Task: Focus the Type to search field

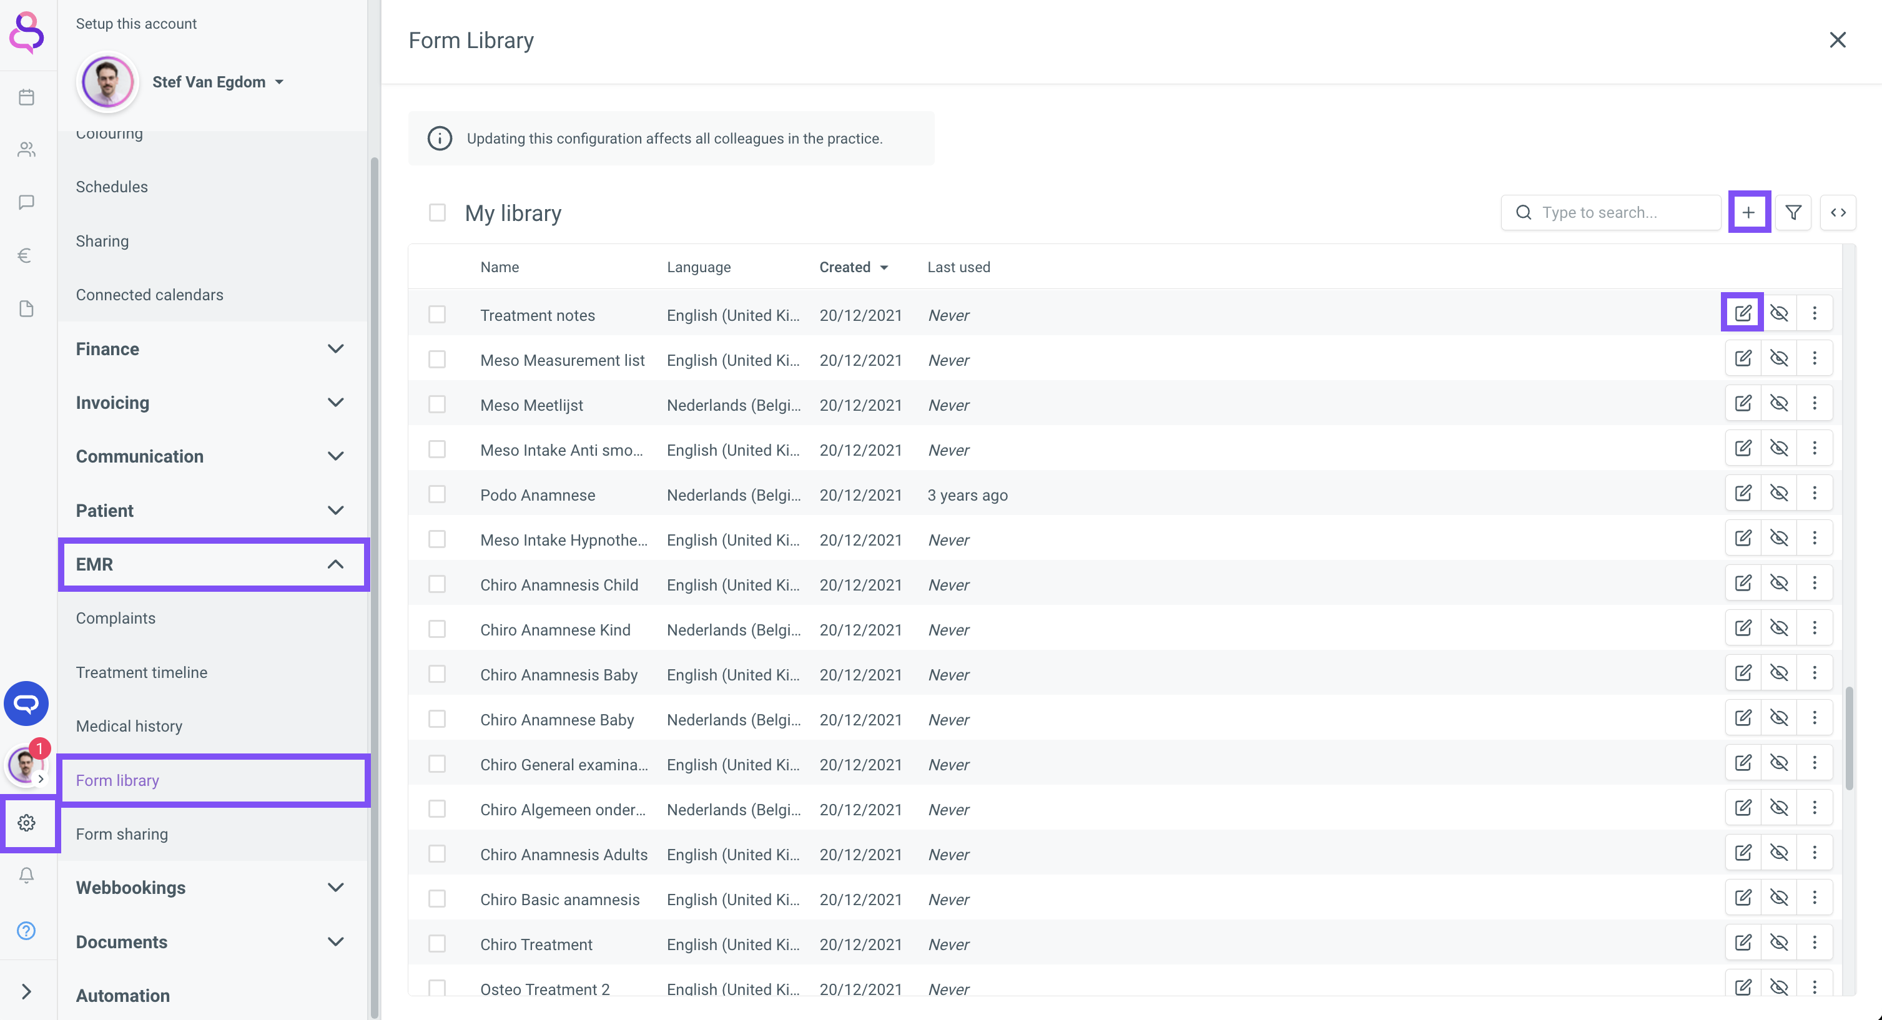Action: pos(1611,212)
